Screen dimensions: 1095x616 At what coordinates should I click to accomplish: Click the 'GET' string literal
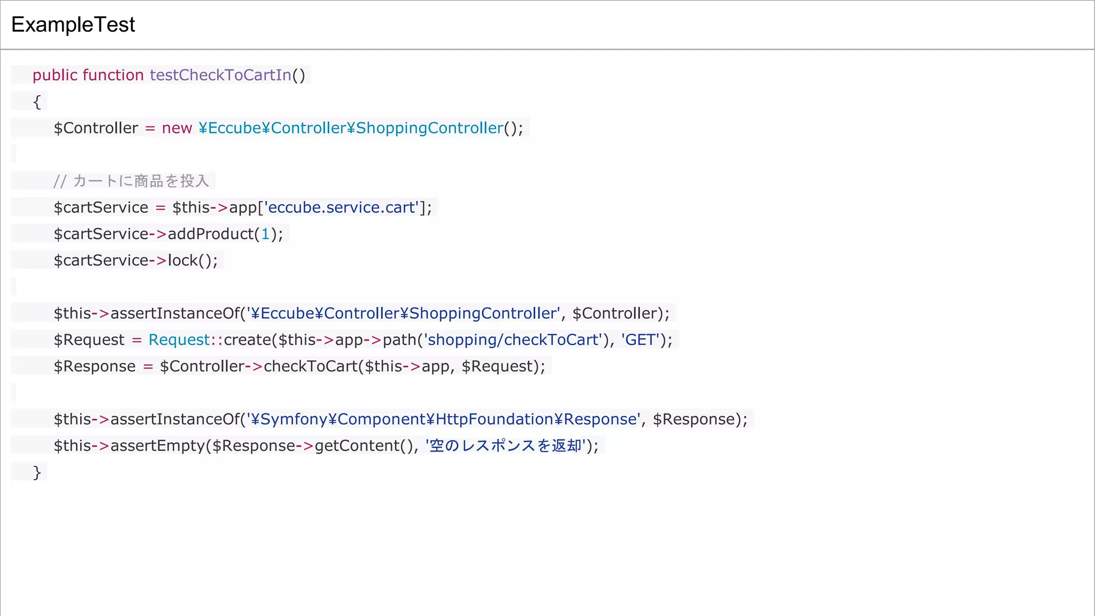click(640, 340)
